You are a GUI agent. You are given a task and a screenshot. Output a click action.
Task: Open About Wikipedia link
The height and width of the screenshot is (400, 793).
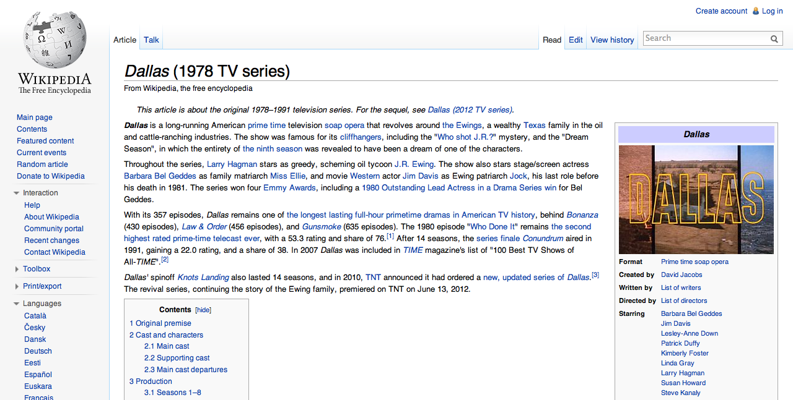pos(51,217)
